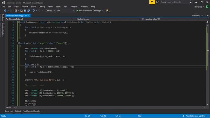Click the scroll down arrow of the editor
210x118 pixels.
pos(207,105)
